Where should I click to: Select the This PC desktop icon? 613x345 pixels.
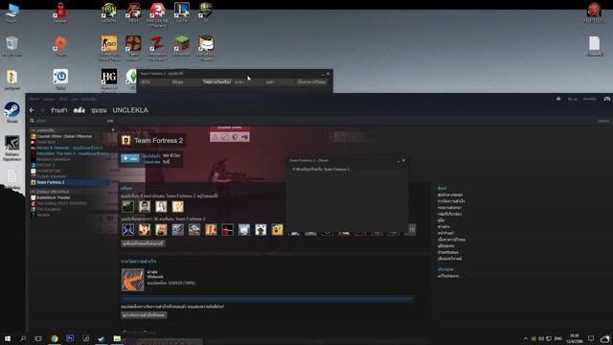[12, 12]
